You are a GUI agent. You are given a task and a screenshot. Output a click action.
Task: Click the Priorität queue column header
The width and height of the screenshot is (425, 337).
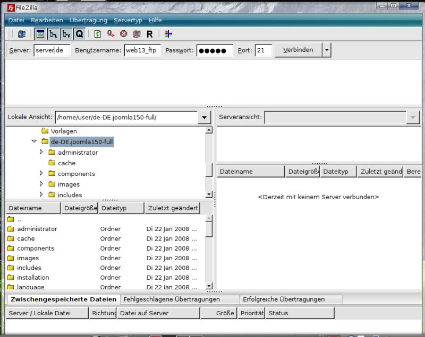[x=251, y=313]
